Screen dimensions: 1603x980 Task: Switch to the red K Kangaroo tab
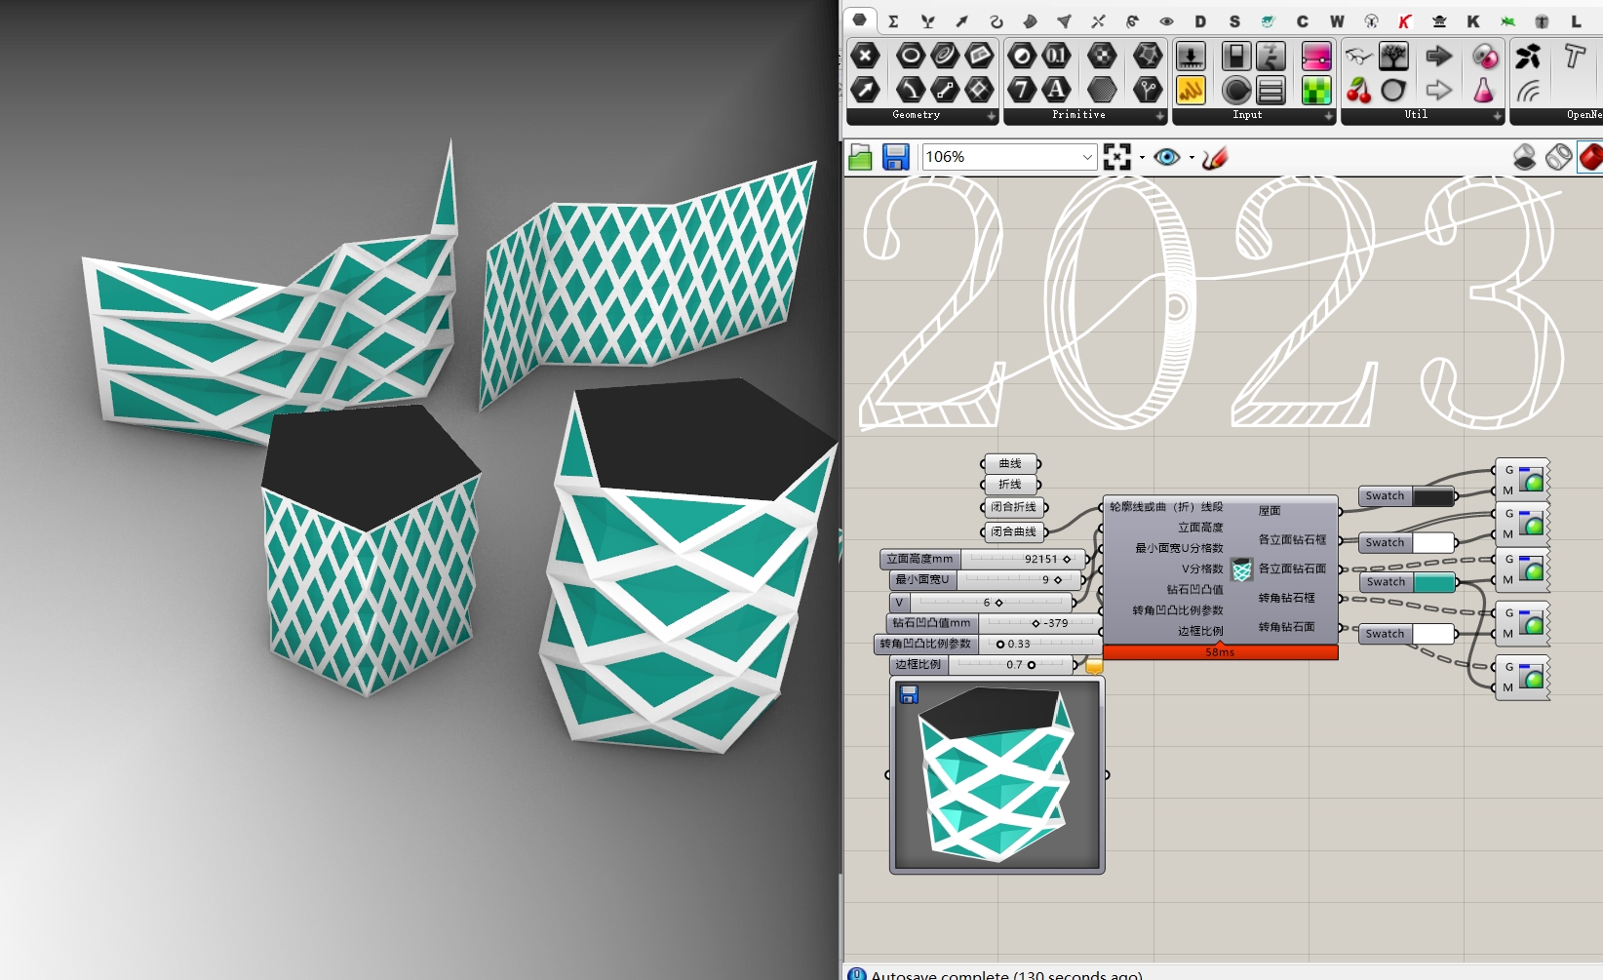coord(1405,20)
